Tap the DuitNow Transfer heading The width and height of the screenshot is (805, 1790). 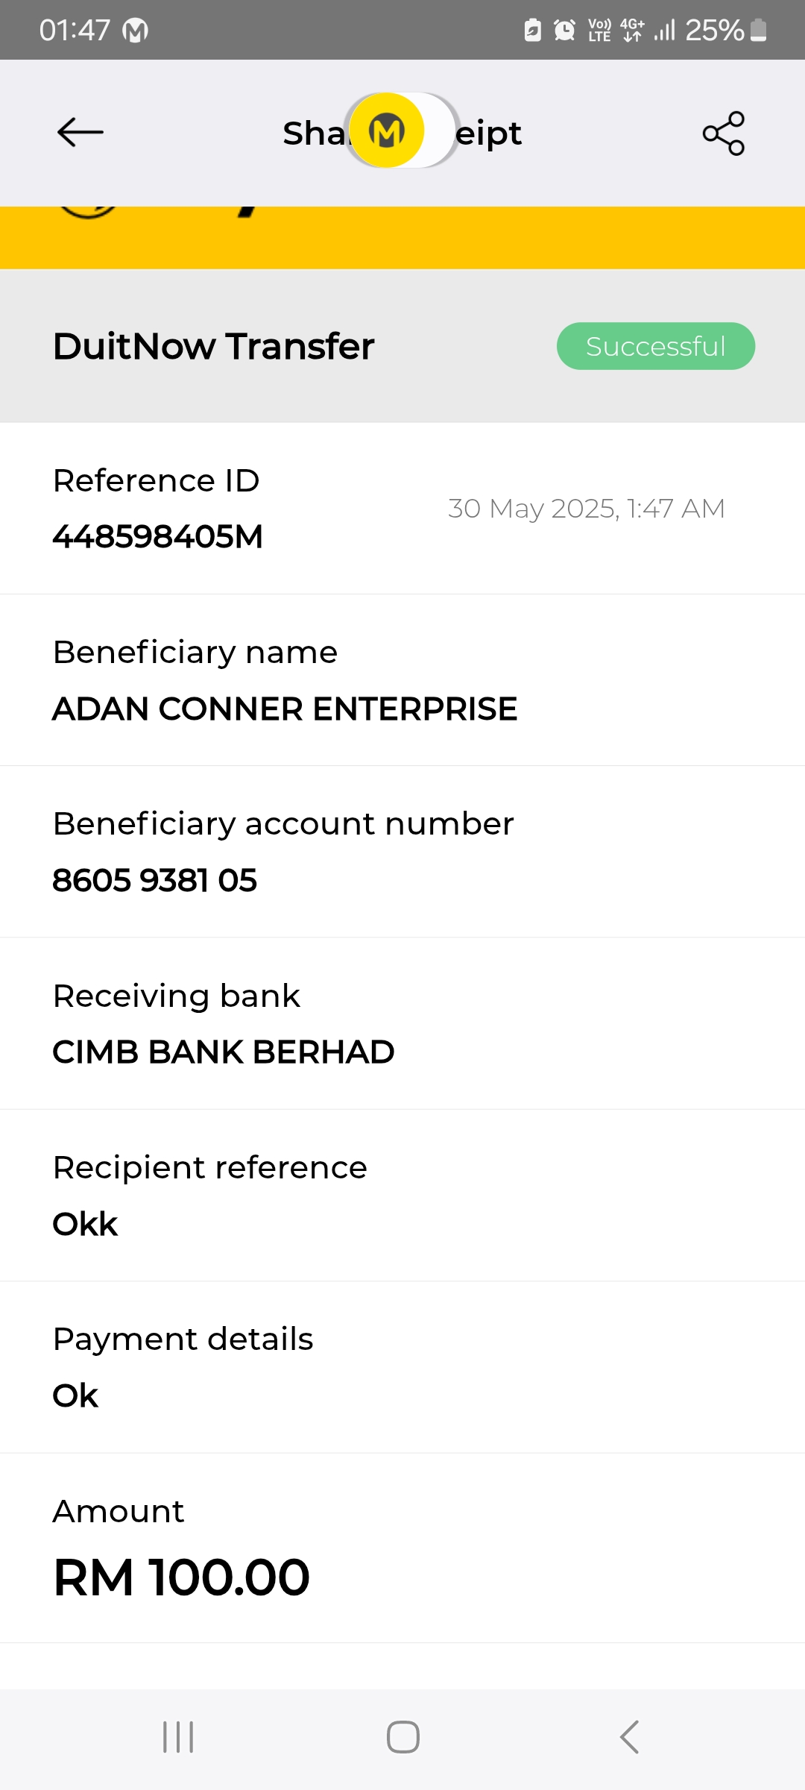coord(214,346)
